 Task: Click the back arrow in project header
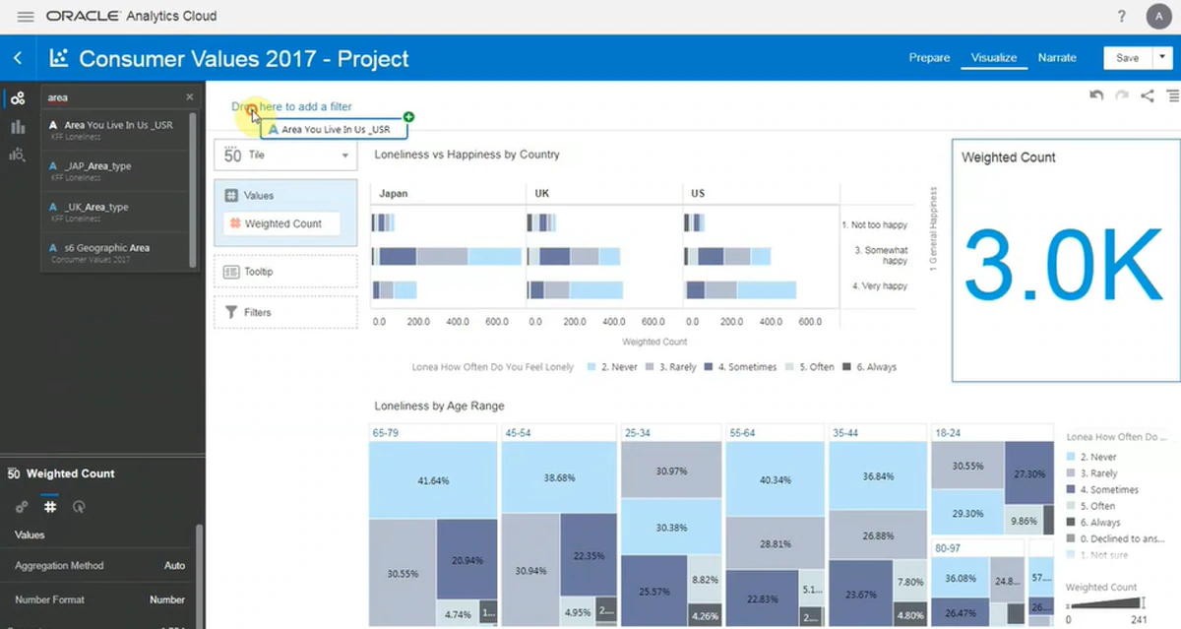(x=18, y=58)
